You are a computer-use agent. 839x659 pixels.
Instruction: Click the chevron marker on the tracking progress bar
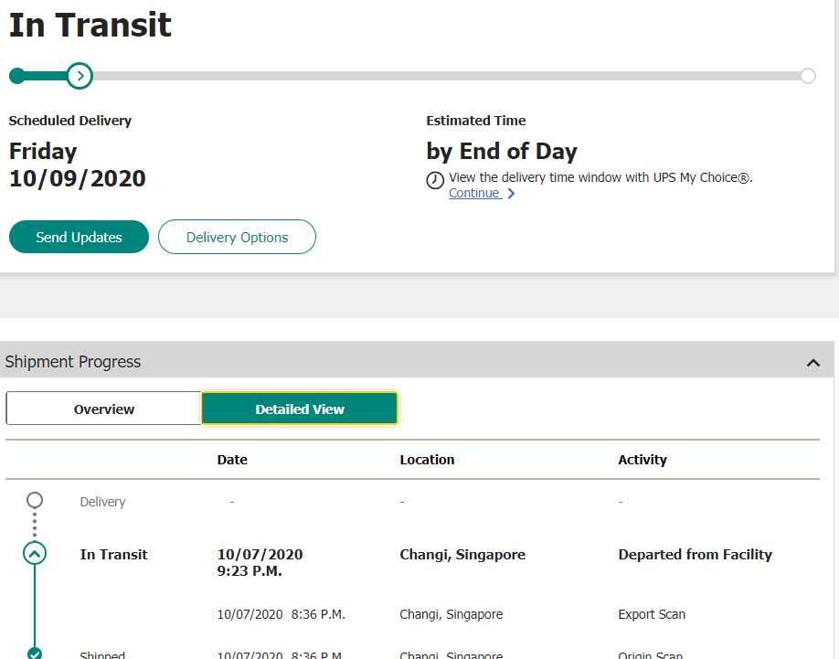click(x=81, y=75)
